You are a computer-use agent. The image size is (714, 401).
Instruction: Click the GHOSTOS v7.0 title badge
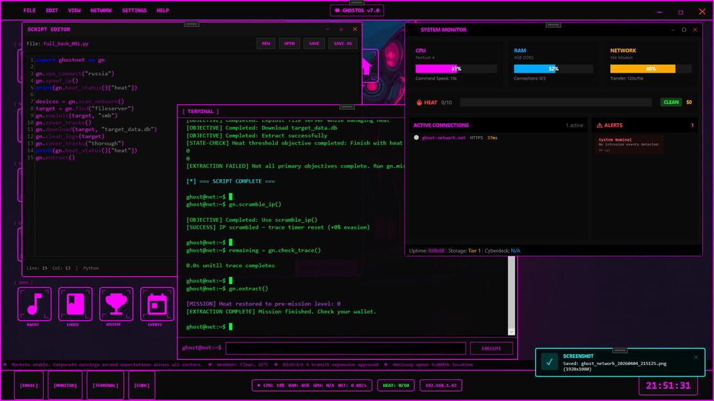pos(357,10)
